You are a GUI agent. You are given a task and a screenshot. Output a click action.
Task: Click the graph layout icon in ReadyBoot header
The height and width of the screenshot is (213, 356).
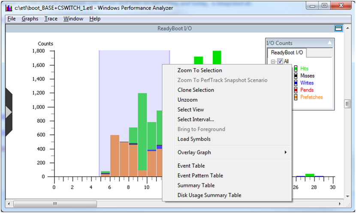pyautogui.click(x=338, y=28)
